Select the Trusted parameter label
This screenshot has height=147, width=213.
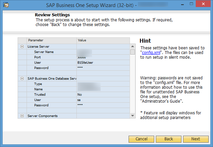point(40,95)
